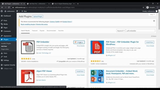This screenshot has width=160, height=90.
Task: Open the Plugin Editor submenu link
Action: pyautogui.click(x=5, y=49)
